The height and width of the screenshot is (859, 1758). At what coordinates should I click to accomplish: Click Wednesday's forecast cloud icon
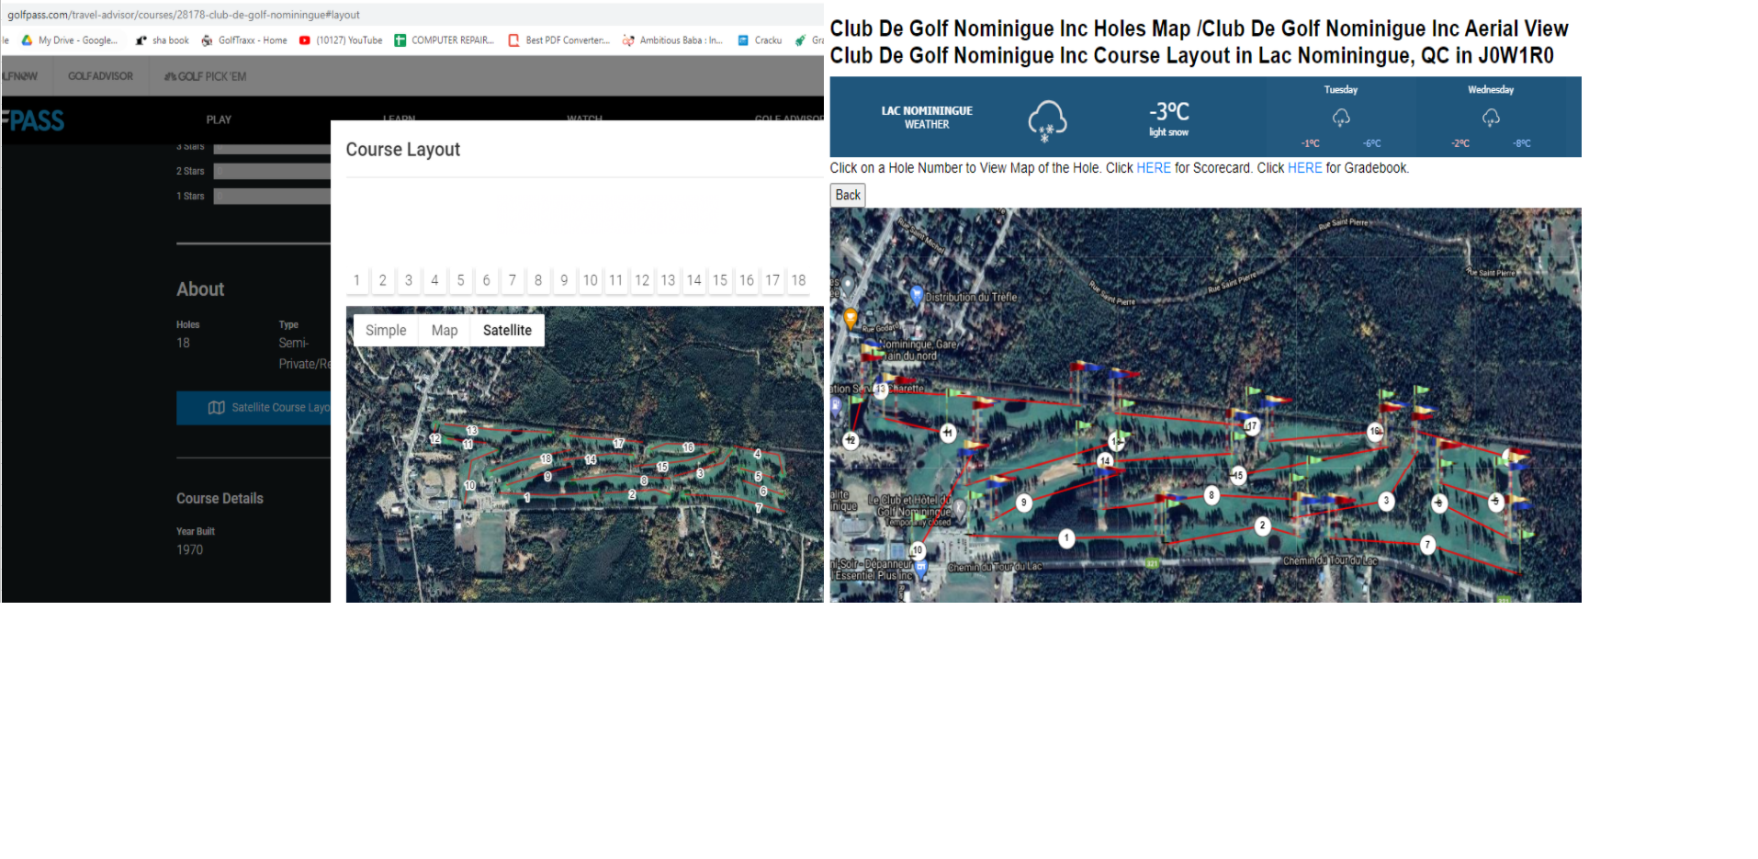(1491, 118)
